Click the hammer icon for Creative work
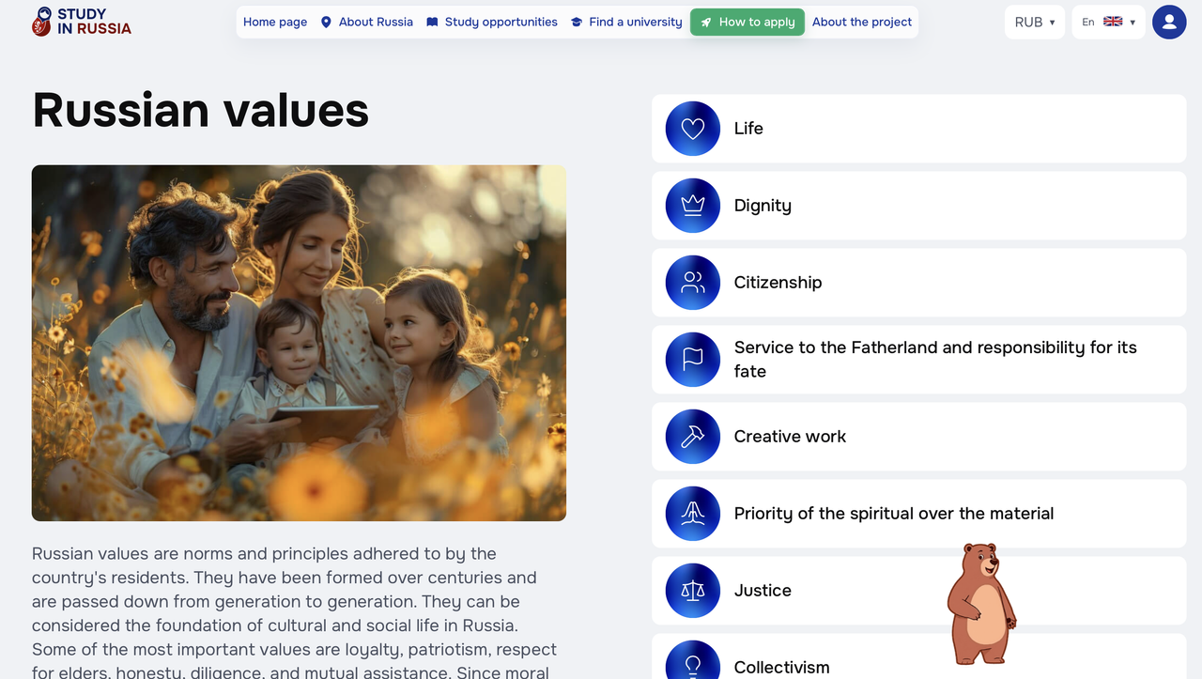This screenshot has width=1202, height=679. coord(693,437)
